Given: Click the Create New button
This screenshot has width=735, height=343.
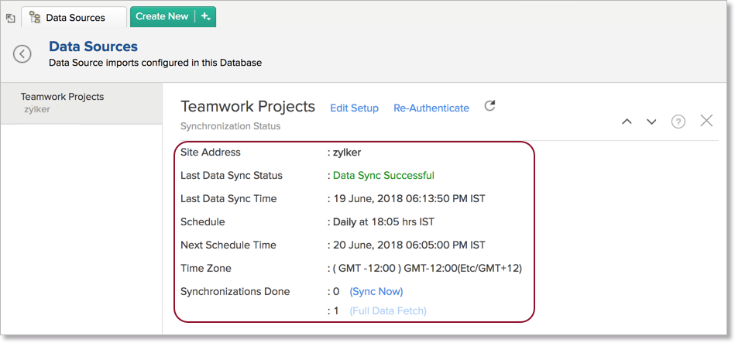Looking at the screenshot, I should (x=162, y=16).
